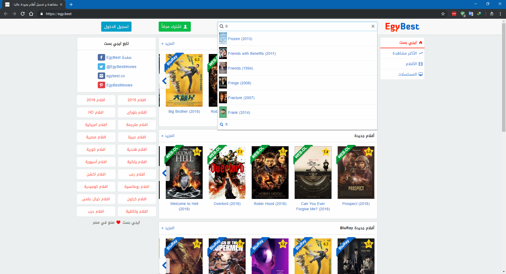Click the page vertical scrollbar thumb
The height and width of the screenshot is (274, 506).
point(504,77)
